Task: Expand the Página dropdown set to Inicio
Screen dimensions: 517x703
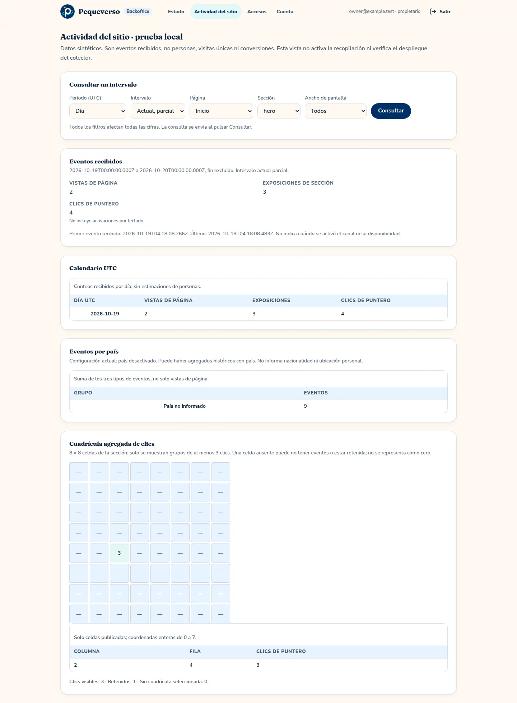Action: point(221,111)
